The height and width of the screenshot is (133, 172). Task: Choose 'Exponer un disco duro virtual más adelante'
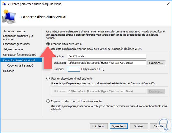click(48, 101)
